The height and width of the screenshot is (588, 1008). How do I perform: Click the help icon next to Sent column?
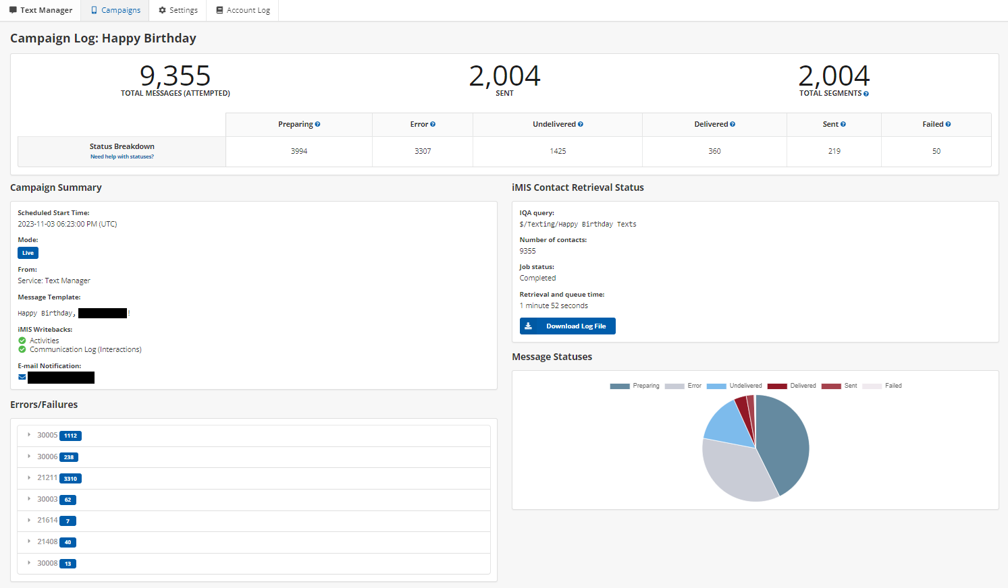click(x=843, y=125)
